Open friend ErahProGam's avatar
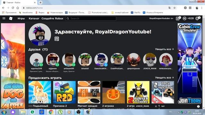 click(x=117, y=60)
